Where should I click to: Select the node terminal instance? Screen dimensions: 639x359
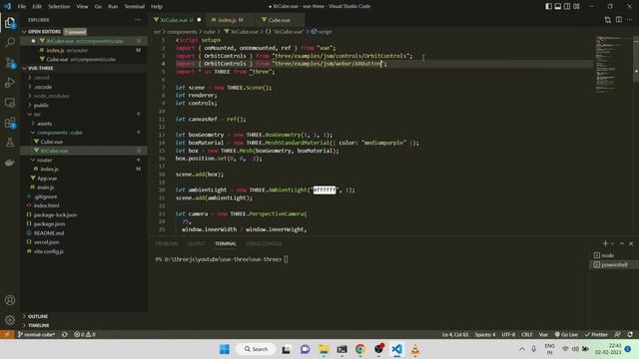[x=613, y=255]
